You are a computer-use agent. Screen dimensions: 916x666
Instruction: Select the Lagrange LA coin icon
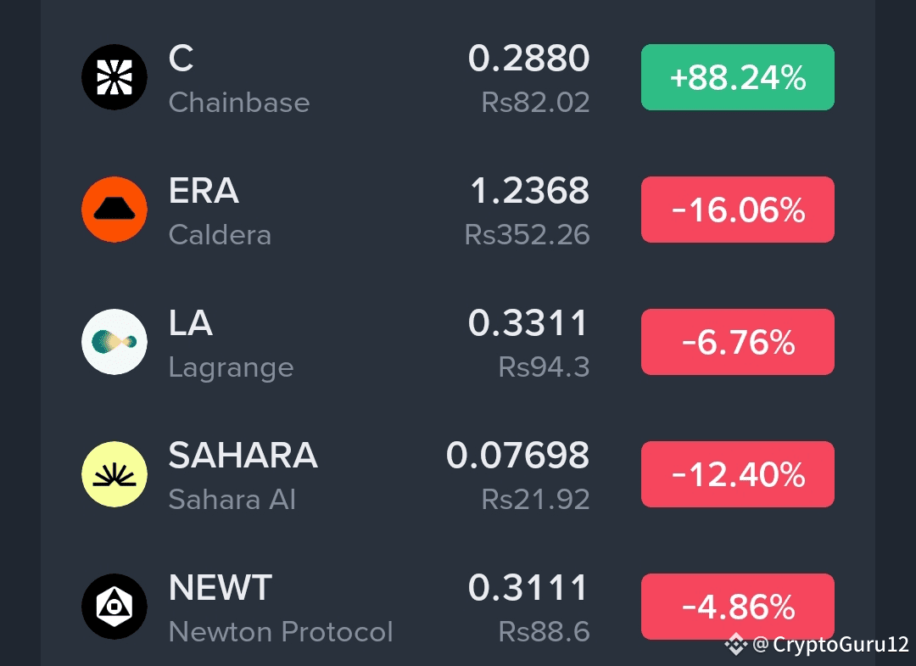114,342
